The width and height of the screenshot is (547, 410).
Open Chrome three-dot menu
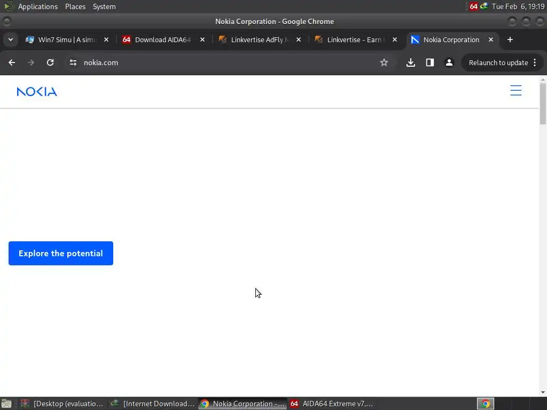tap(535, 63)
